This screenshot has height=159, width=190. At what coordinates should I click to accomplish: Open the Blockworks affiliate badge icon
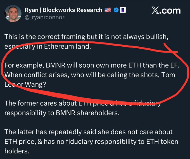[x=123, y=10]
